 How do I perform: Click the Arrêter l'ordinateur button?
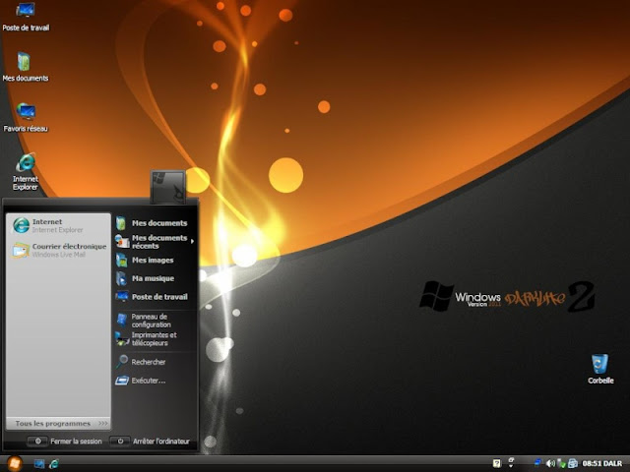click(150, 442)
